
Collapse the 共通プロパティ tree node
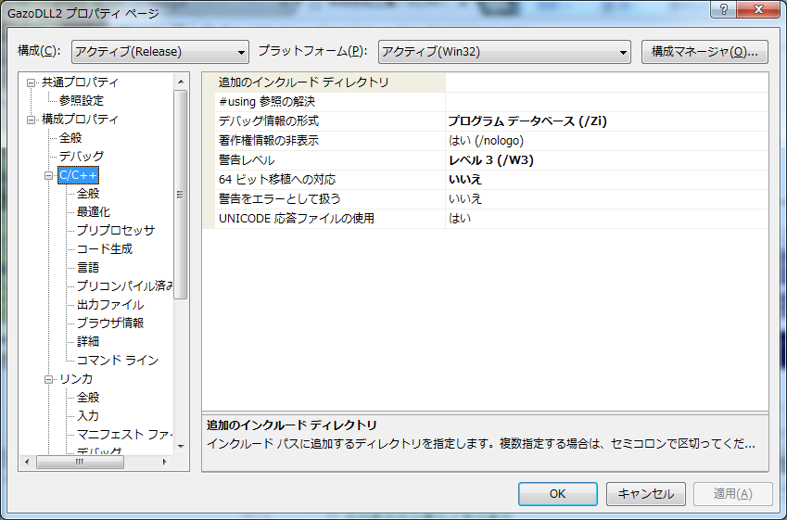pos(32,82)
